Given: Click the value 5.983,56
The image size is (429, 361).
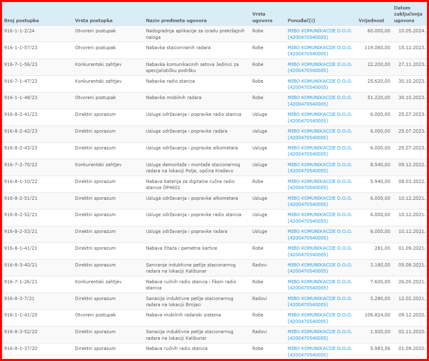Looking at the screenshot, I should coord(380,348).
